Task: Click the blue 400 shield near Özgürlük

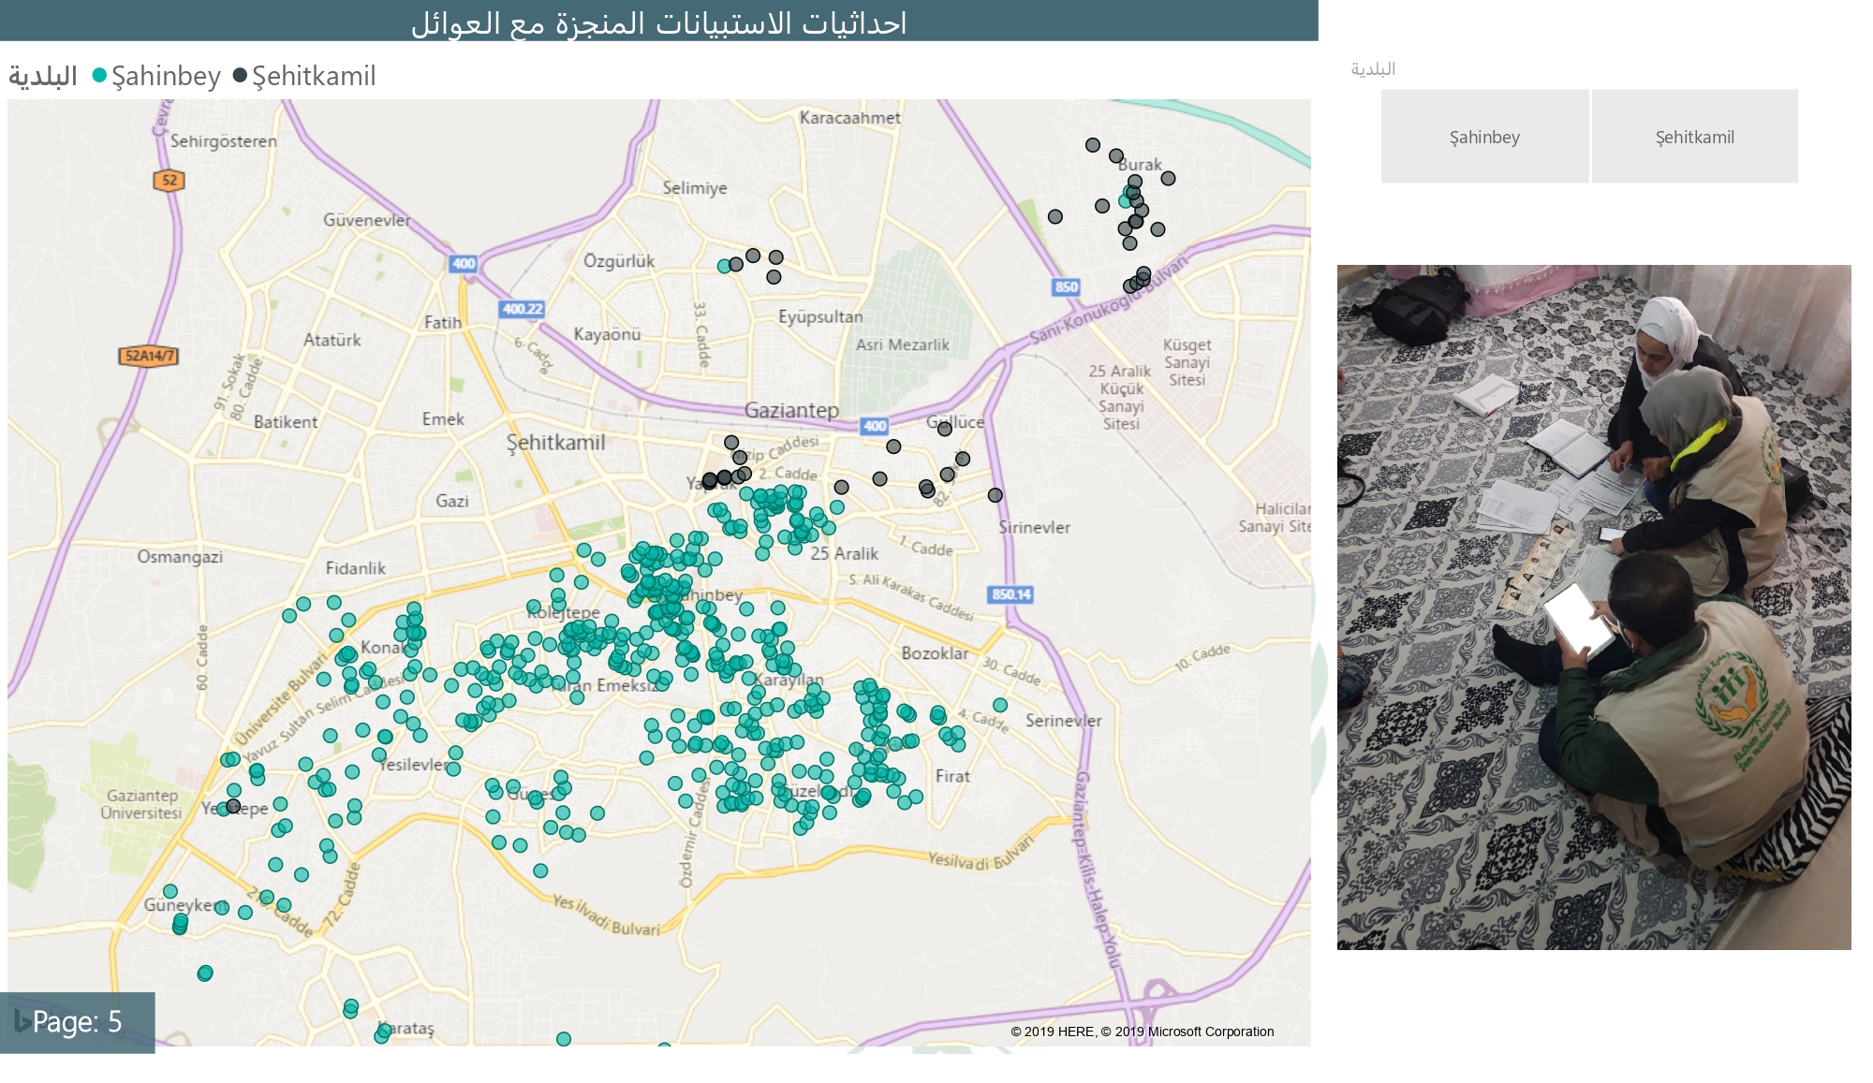Action: [463, 264]
